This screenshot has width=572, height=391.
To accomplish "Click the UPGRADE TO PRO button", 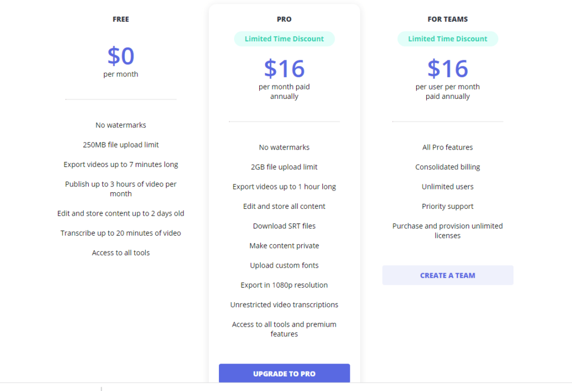I will pyautogui.click(x=284, y=373).
